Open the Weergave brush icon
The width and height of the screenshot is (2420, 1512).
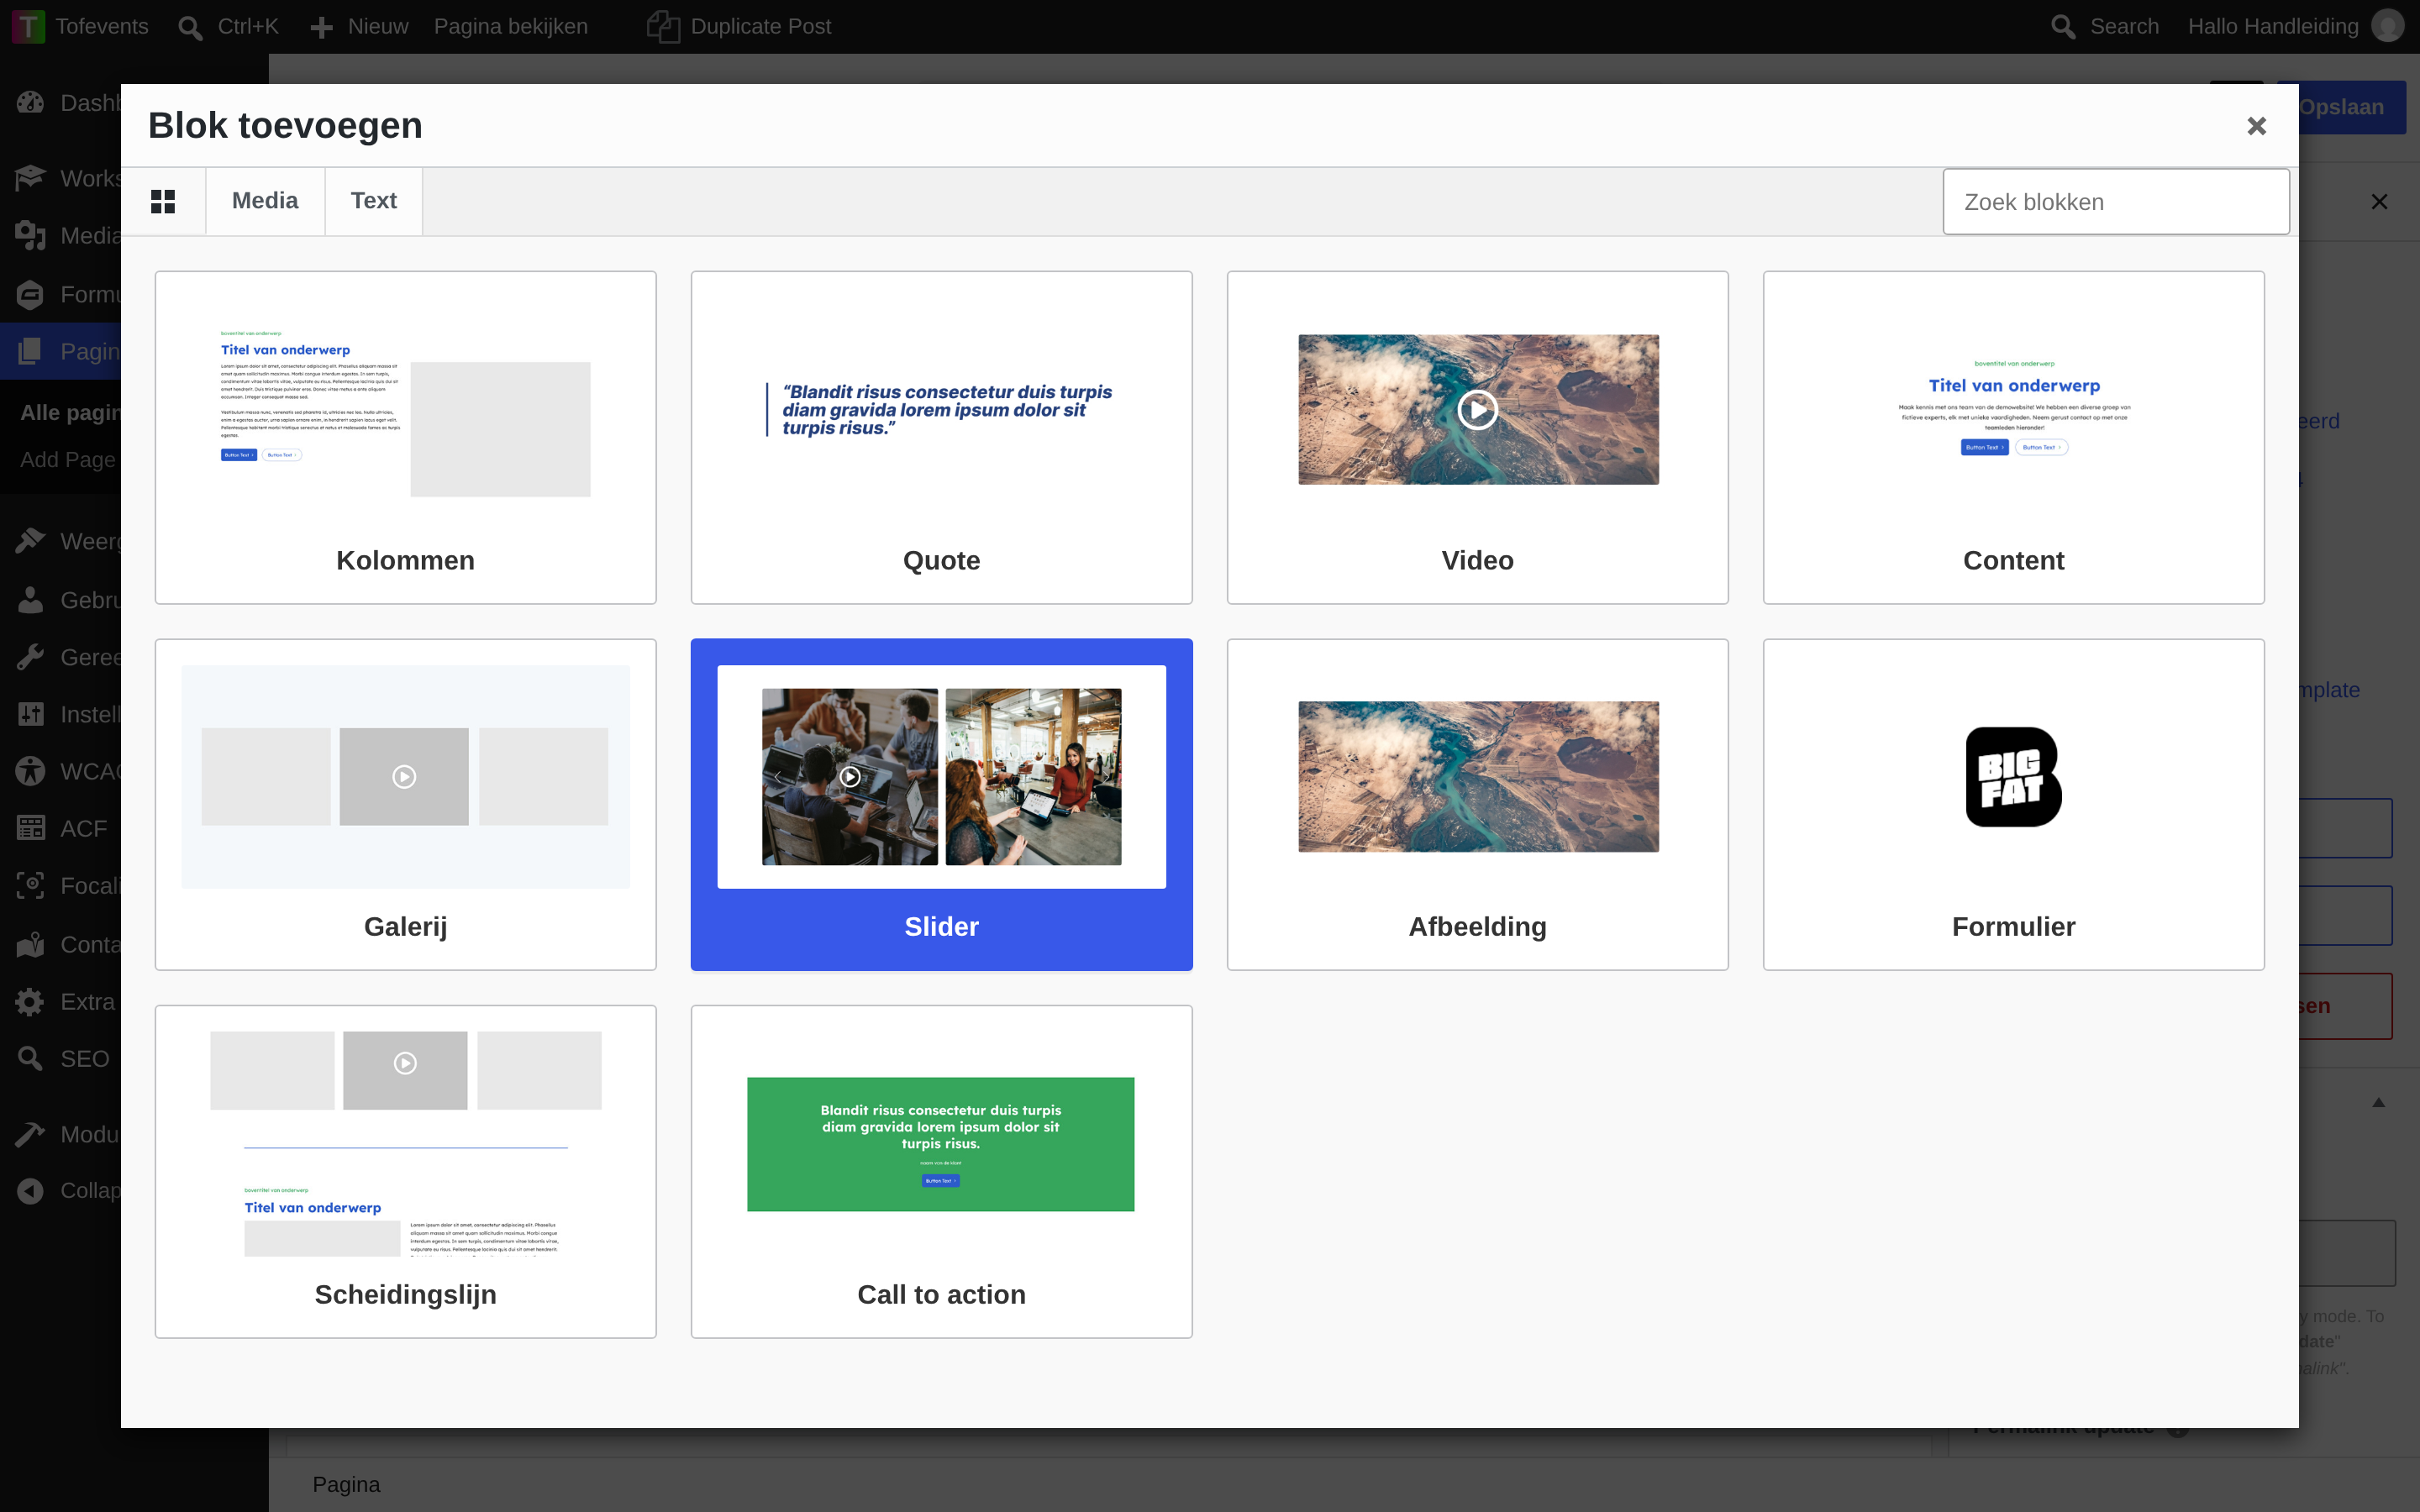click(30, 541)
